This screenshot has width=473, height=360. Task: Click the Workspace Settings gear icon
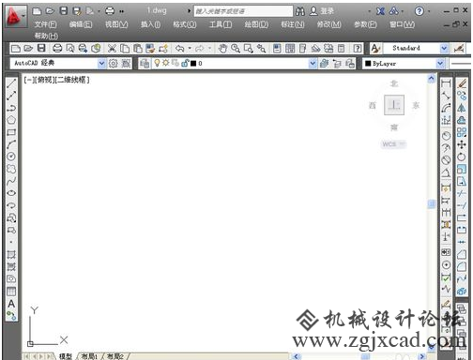(113, 64)
